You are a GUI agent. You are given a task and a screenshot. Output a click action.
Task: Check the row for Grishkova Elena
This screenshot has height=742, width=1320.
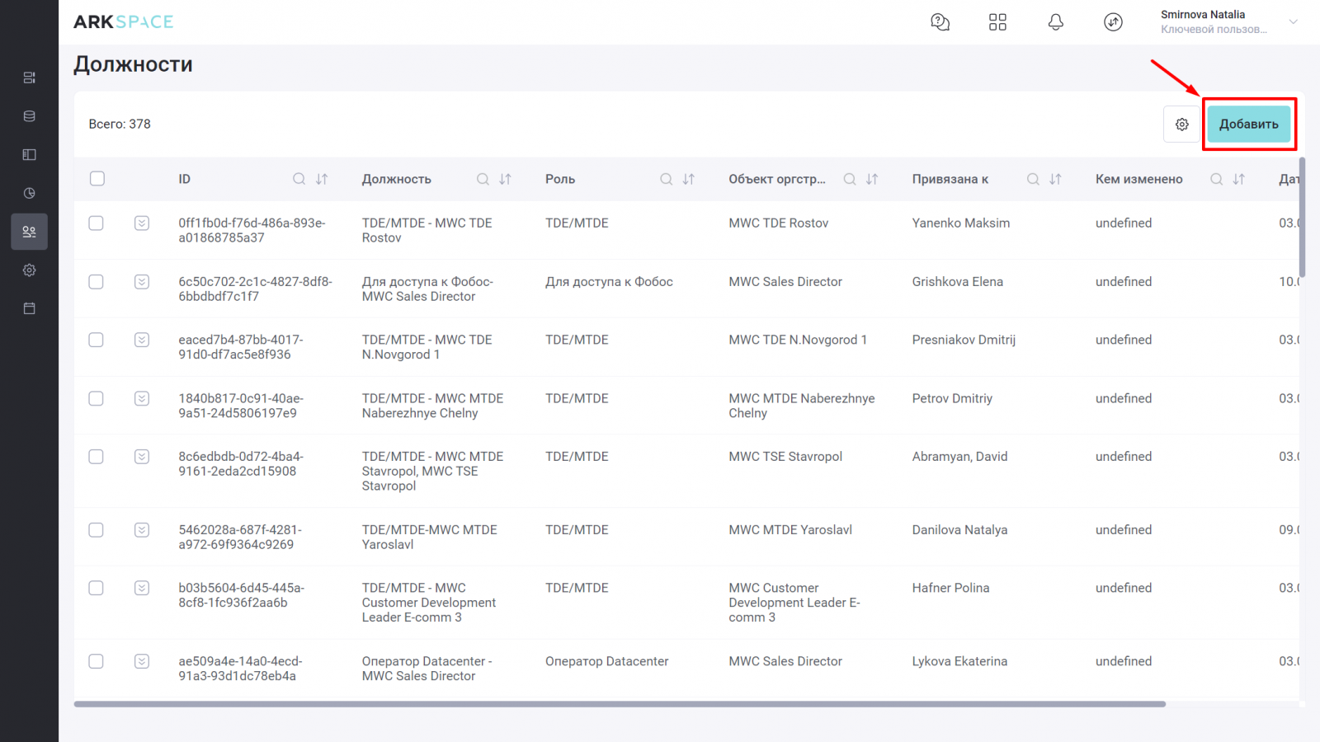[x=97, y=282]
